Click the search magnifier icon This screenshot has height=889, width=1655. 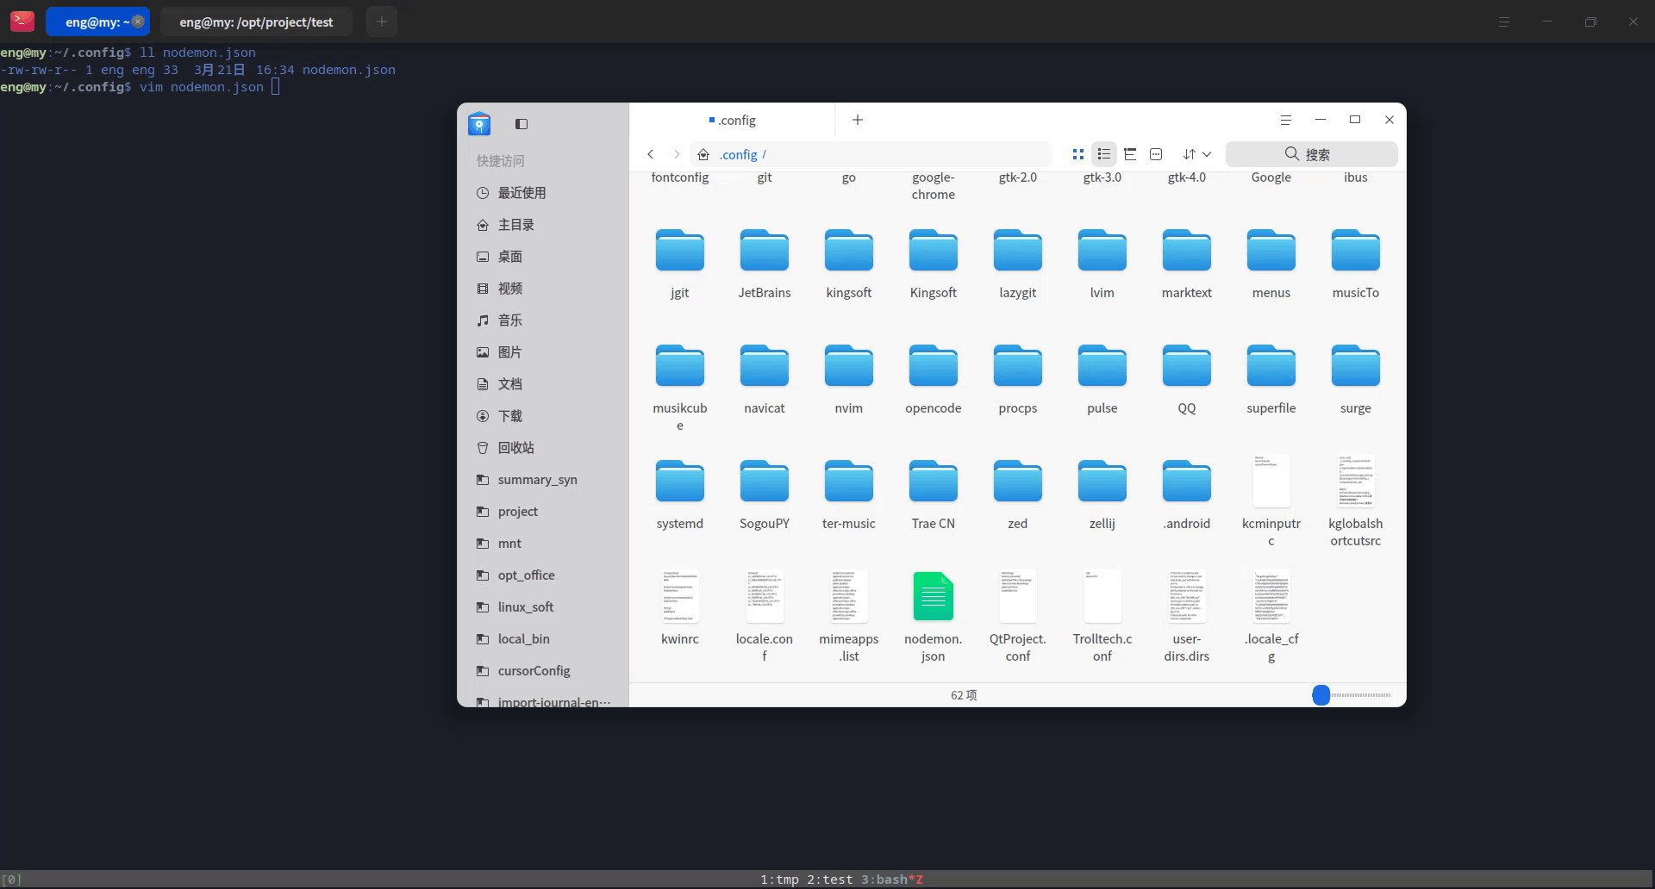(x=1291, y=153)
